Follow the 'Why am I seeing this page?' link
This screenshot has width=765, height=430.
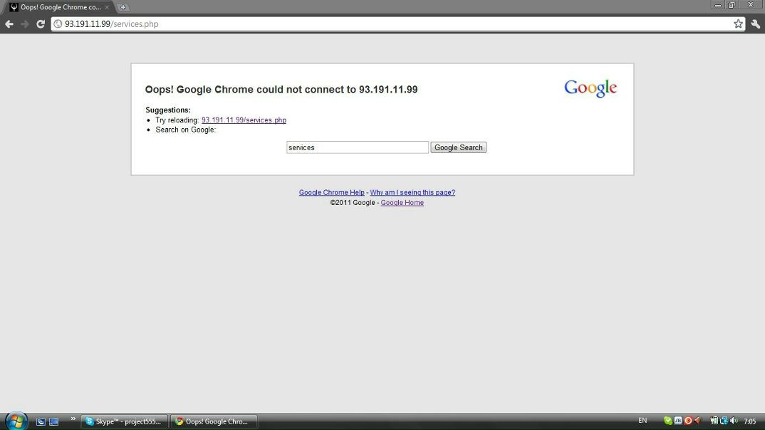(x=412, y=192)
